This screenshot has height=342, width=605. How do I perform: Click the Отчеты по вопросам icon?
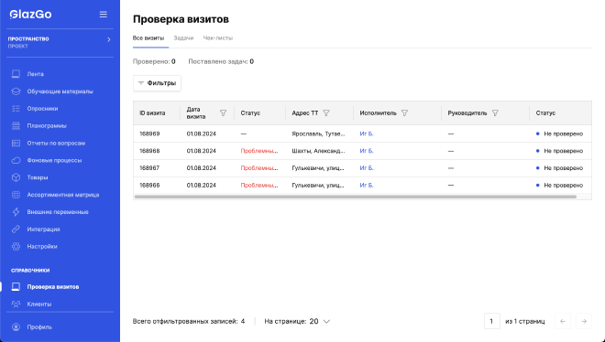point(16,143)
